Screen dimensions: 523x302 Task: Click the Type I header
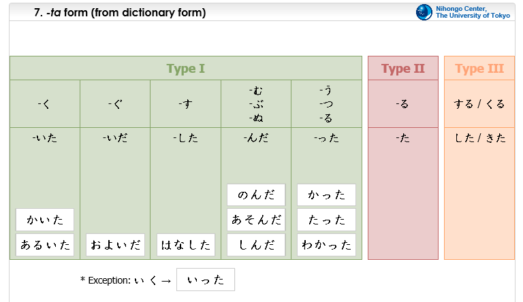(x=186, y=68)
